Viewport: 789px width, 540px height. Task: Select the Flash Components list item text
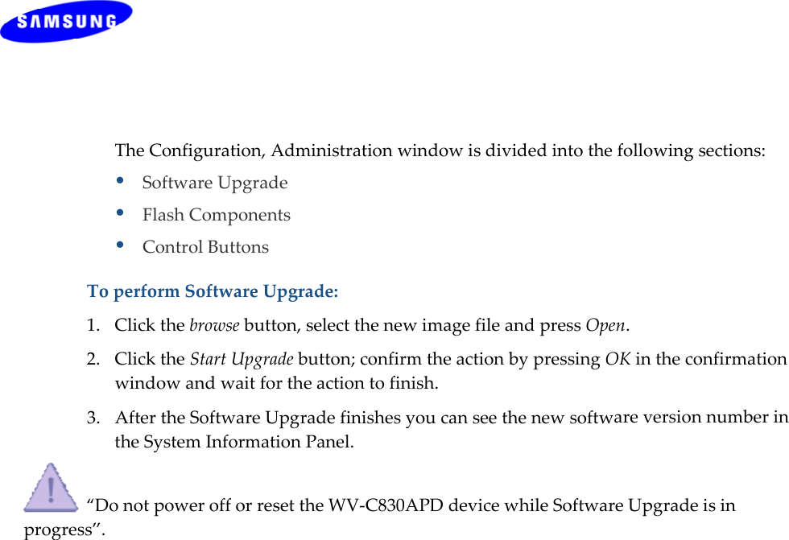click(216, 215)
